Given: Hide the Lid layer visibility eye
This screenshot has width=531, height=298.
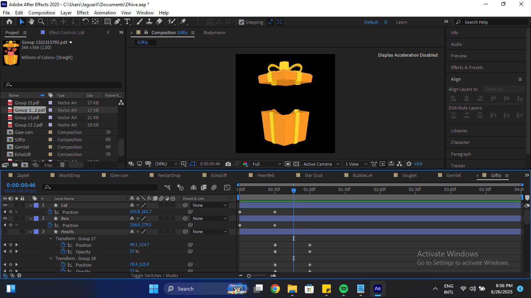Looking at the screenshot, I should 5,205.
